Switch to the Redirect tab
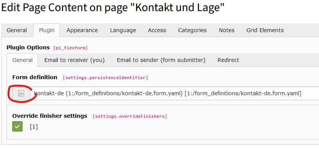 point(228,60)
